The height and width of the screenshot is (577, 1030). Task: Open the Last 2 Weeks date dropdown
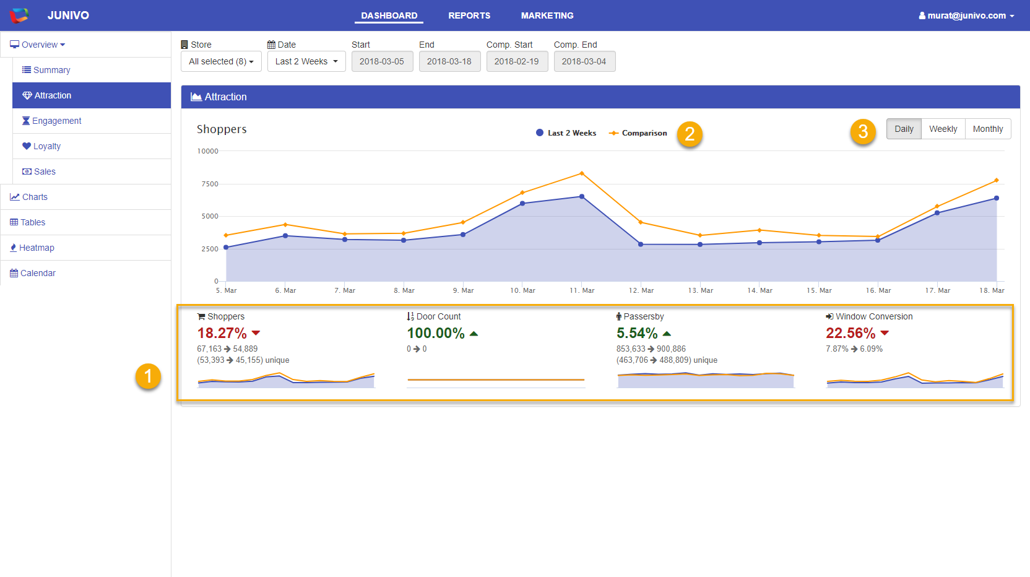[306, 61]
